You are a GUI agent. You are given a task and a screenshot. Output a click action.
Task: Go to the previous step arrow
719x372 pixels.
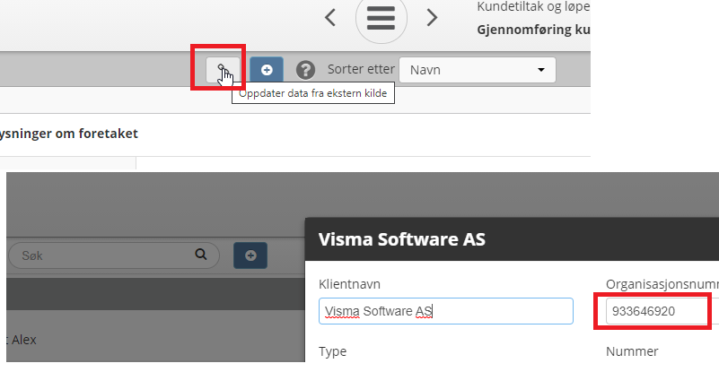(330, 17)
